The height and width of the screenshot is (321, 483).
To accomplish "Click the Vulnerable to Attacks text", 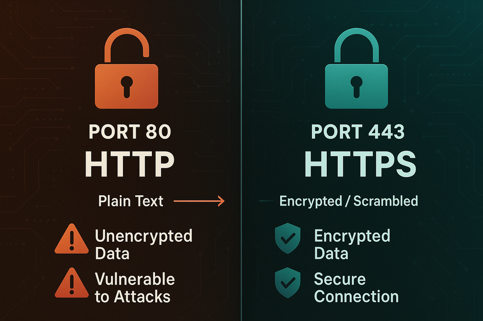I will tap(135, 288).
